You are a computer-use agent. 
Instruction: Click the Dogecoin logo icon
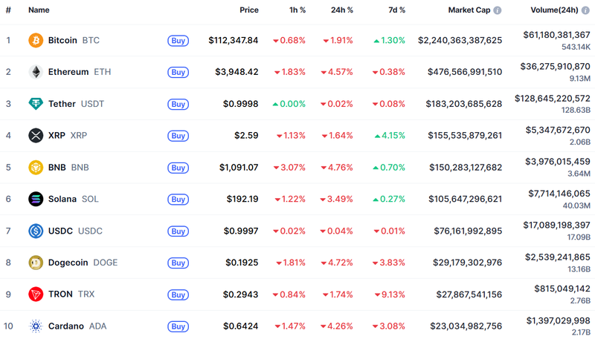[35, 263]
